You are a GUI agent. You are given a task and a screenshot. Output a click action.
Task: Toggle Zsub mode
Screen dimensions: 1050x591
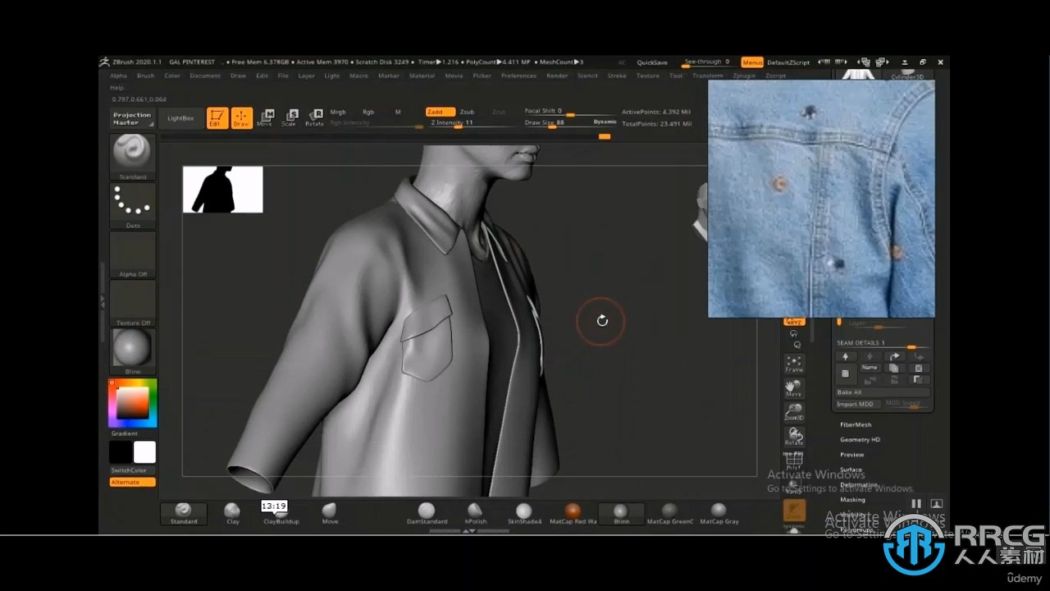pyautogui.click(x=467, y=112)
